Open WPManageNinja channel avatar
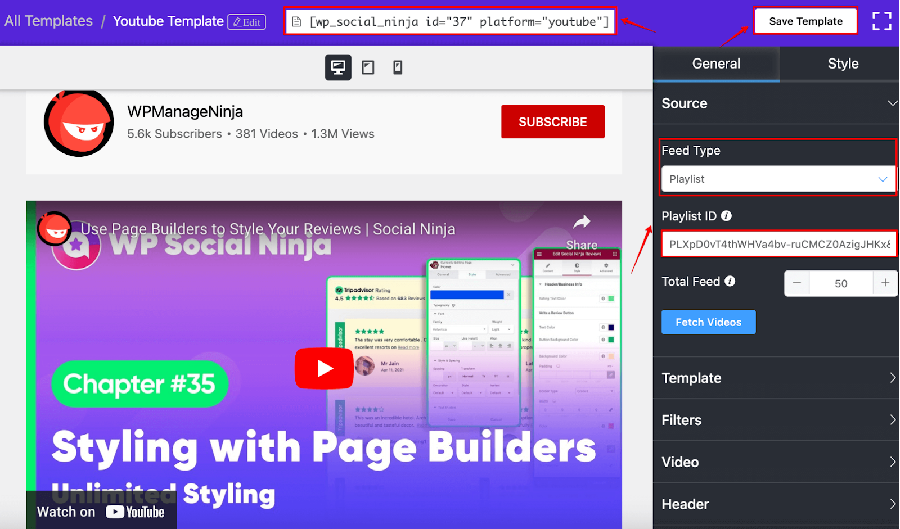Viewport: 900px width, 529px height. coord(79,123)
